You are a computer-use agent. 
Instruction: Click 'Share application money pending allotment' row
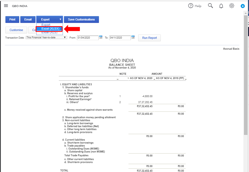(x=89, y=117)
